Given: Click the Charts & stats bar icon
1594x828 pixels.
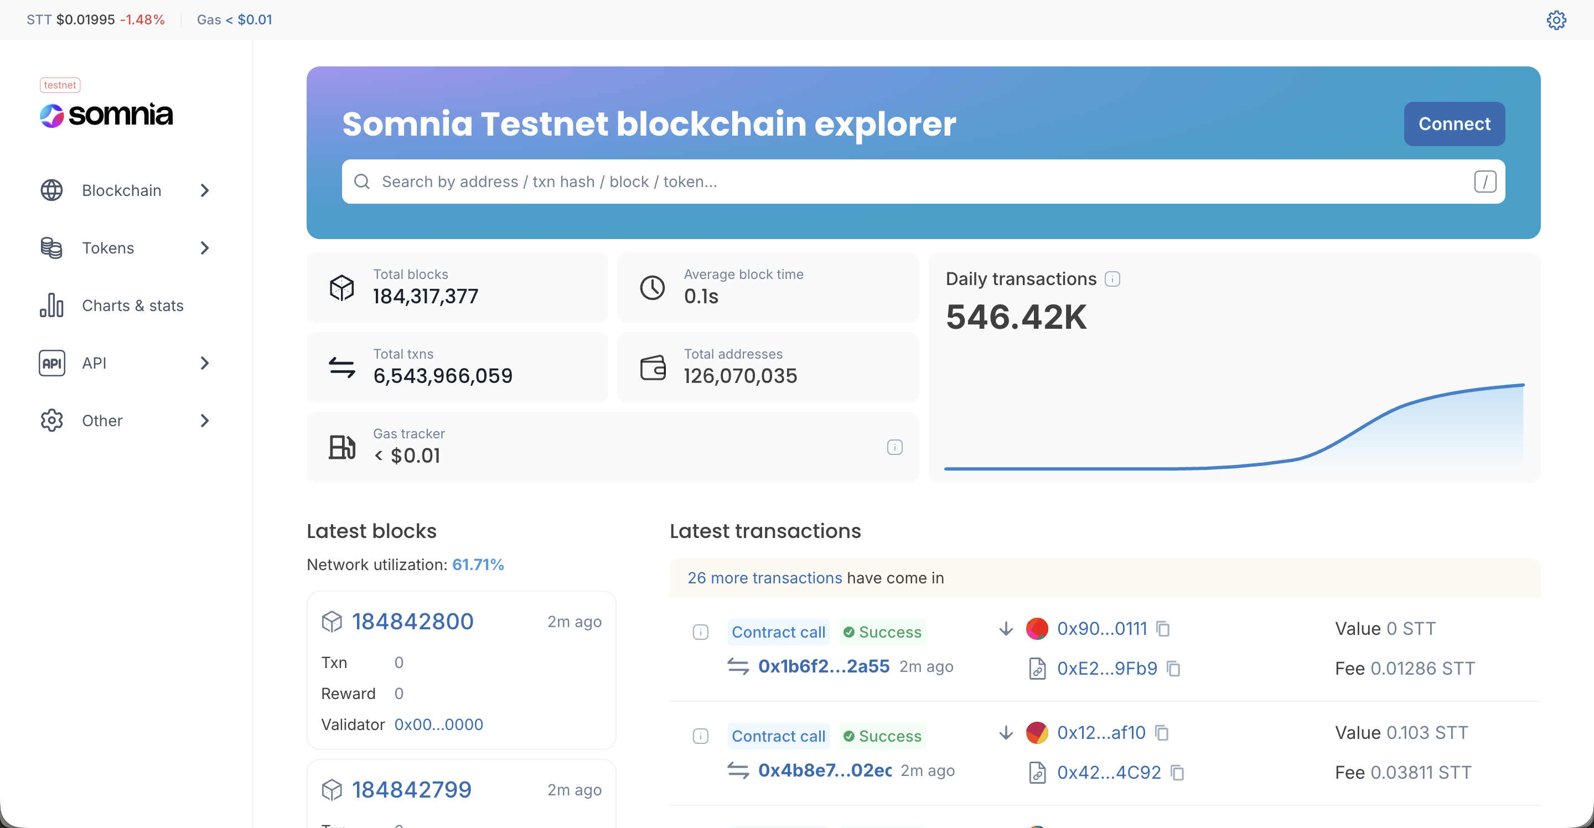Looking at the screenshot, I should pyautogui.click(x=51, y=305).
